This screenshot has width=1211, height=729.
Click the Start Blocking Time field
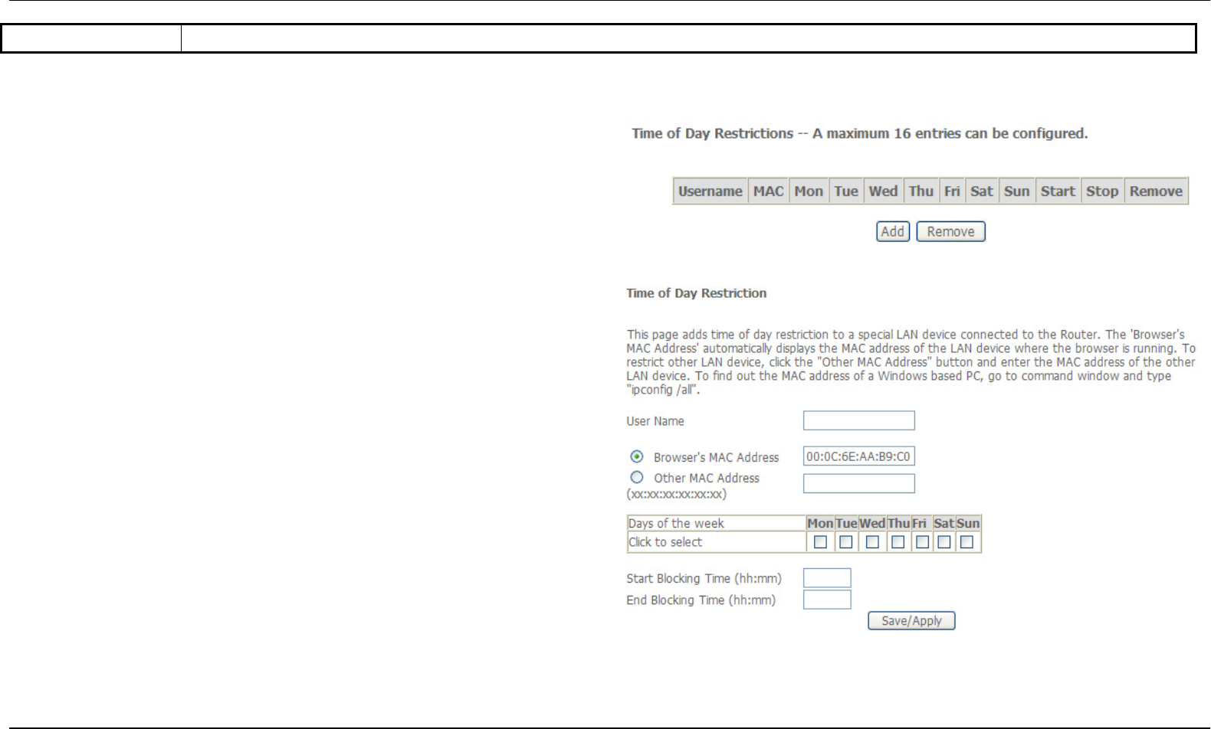[x=827, y=578]
